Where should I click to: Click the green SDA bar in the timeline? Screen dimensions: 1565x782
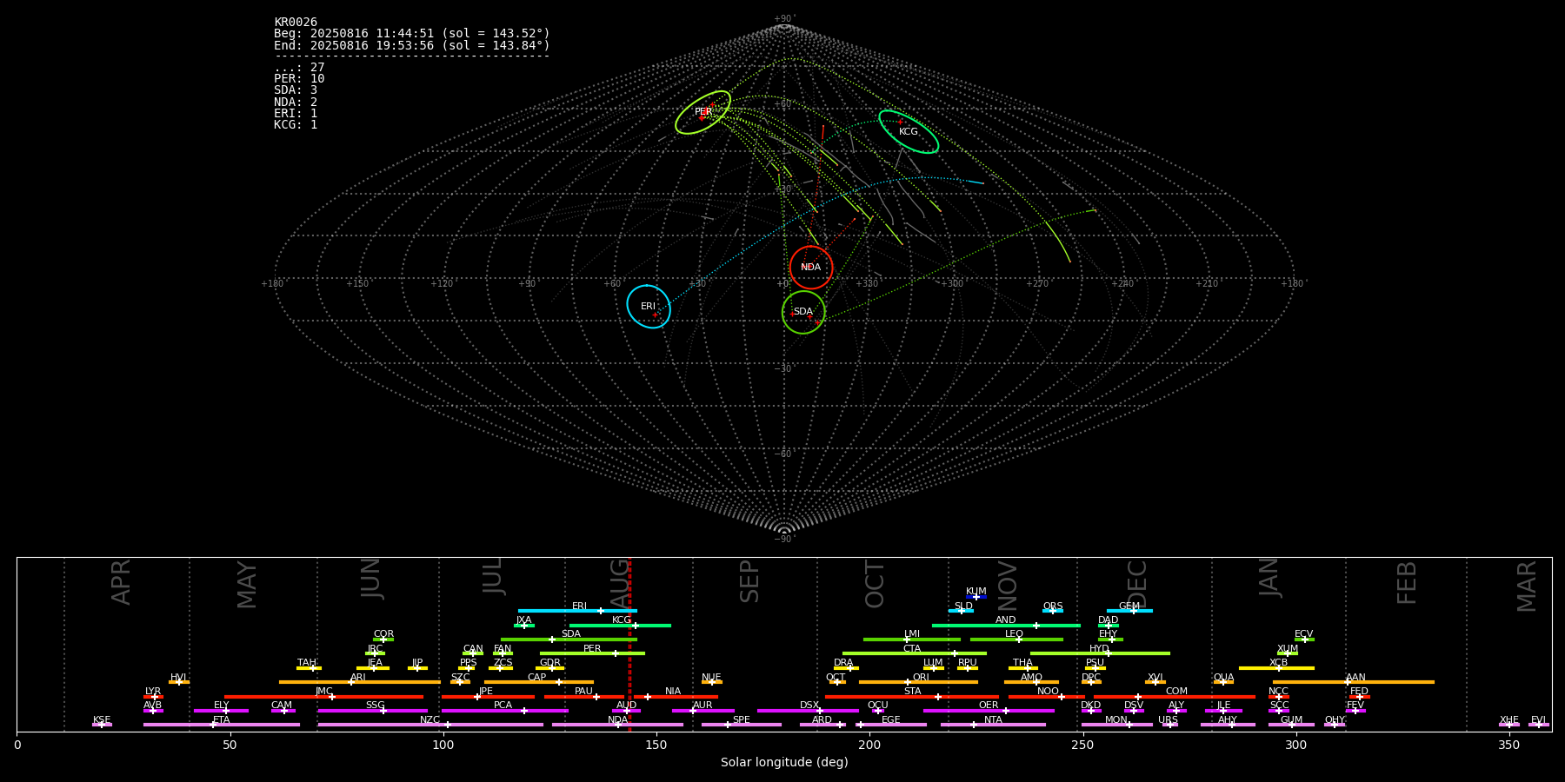(569, 640)
